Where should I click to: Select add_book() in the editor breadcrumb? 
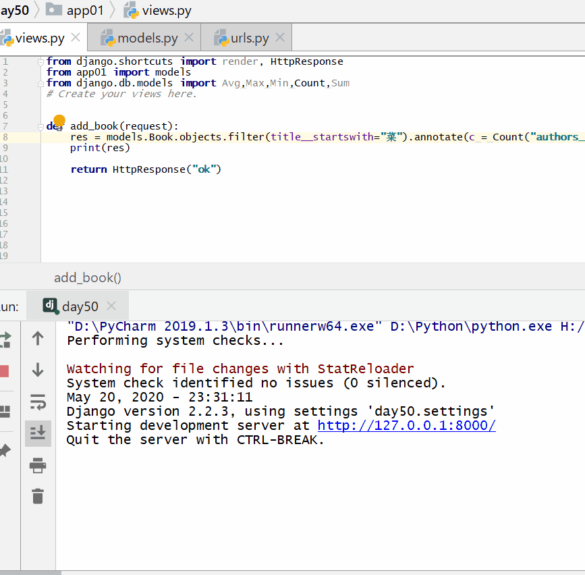coord(88,277)
